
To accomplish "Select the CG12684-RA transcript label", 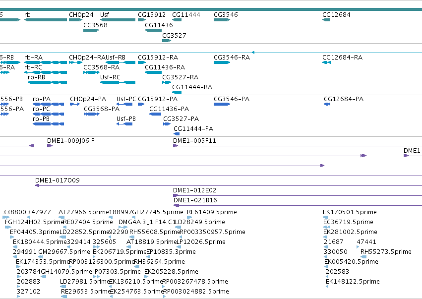I will (342, 58).
